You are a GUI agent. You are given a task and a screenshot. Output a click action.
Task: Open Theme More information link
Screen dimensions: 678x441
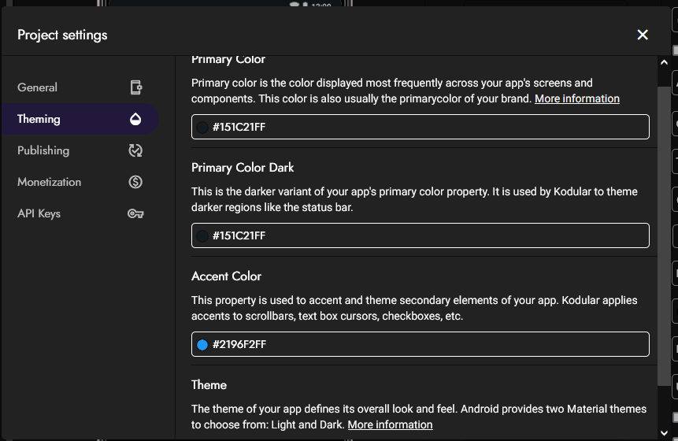(x=390, y=425)
